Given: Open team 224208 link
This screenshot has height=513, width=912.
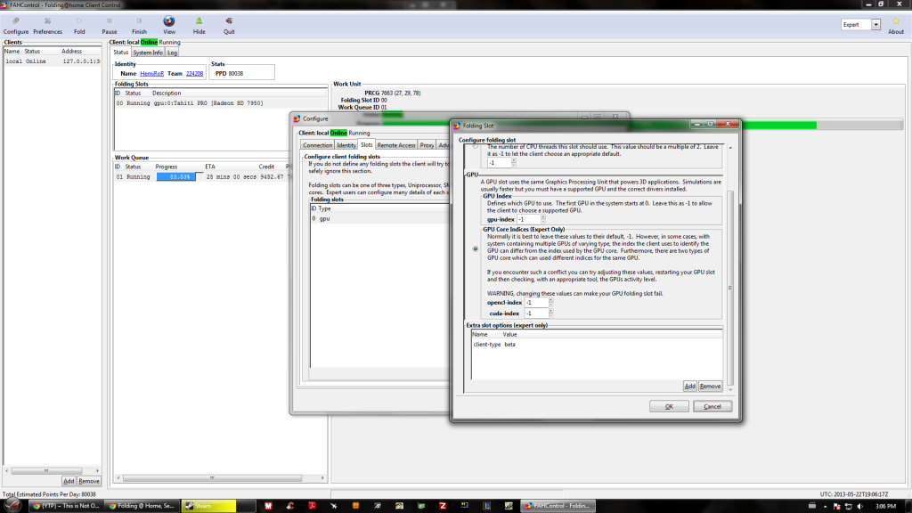Looking at the screenshot, I should (194, 73).
